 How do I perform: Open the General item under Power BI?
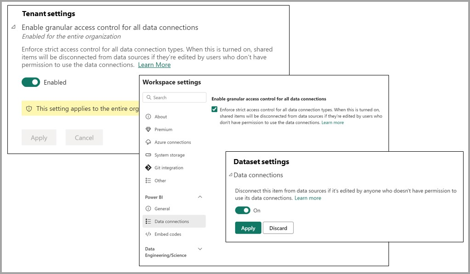point(162,209)
